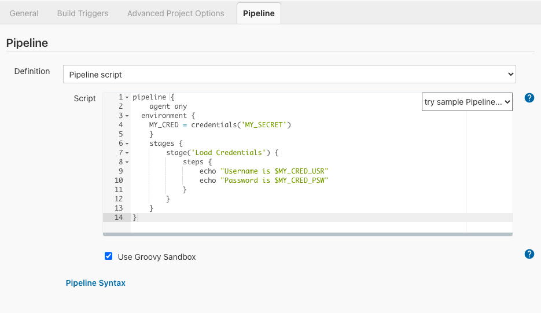Select the Pipeline tab
Screen dimensions: 541x313
259,13
